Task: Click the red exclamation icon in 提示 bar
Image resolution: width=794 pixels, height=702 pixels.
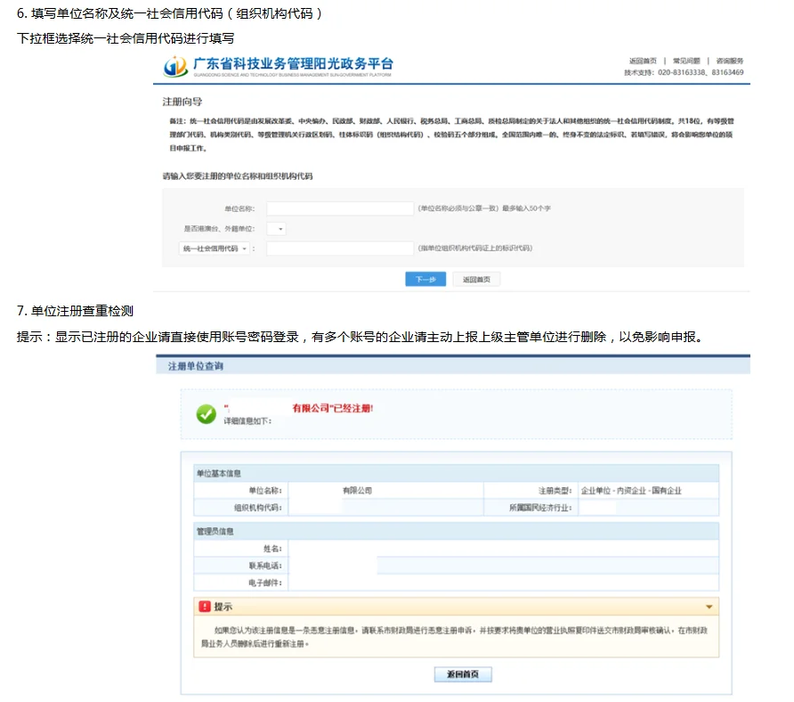Action: pyautogui.click(x=205, y=607)
